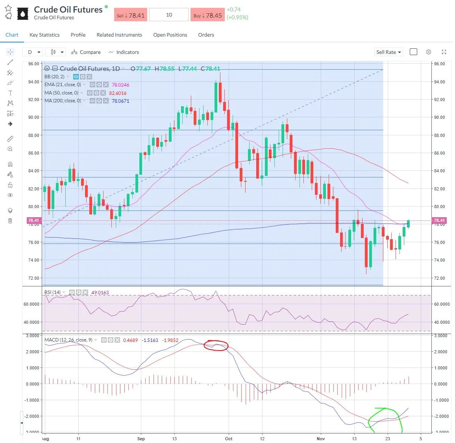The image size is (455, 443).
Task: Open the Sell Rate dropdown
Action: 388,52
